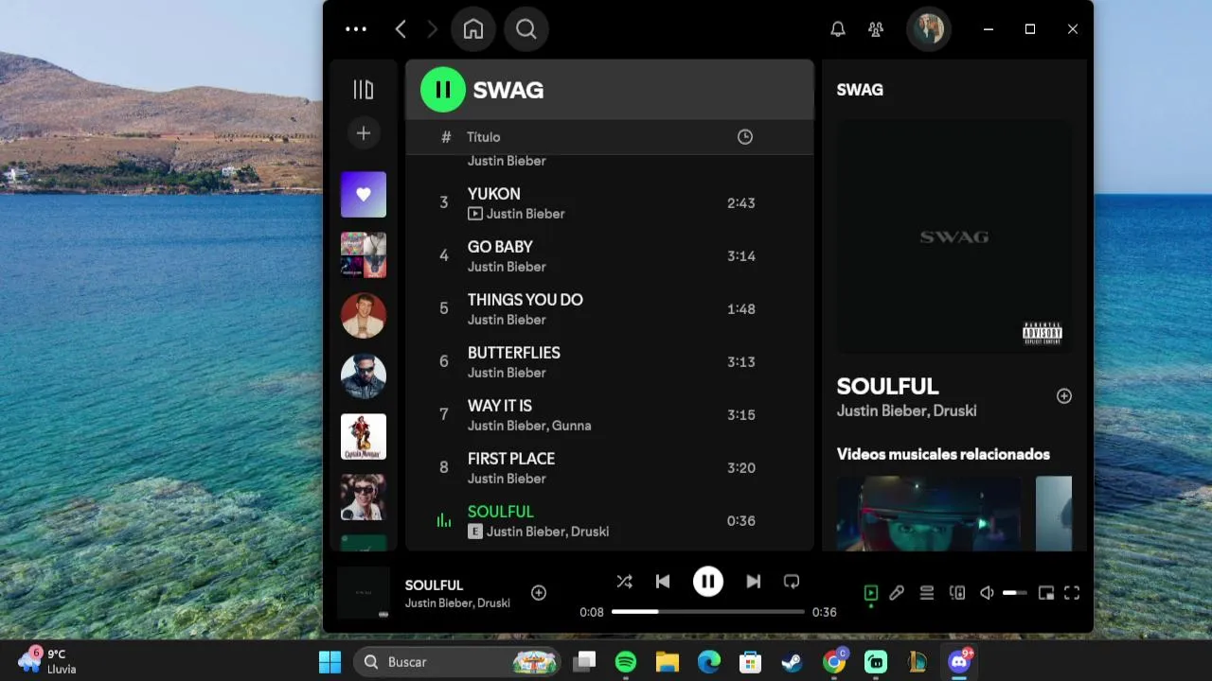This screenshot has height=681, width=1212.
Task: Play the first related music video thumbnail
Action: point(930,514)
